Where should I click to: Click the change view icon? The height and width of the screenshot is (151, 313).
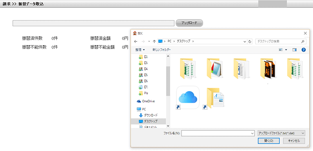(281, 50)
